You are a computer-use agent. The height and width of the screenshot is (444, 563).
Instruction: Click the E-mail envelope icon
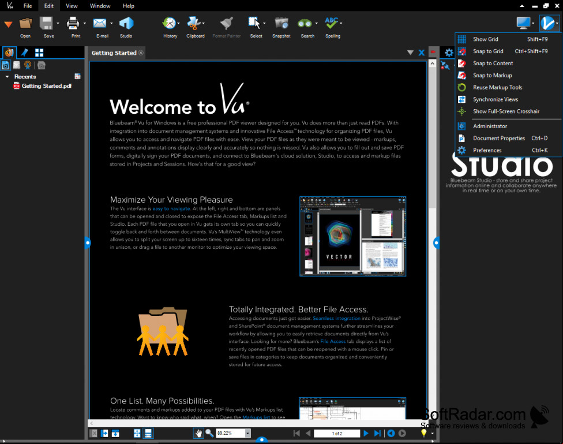click(x=99, y=23)
